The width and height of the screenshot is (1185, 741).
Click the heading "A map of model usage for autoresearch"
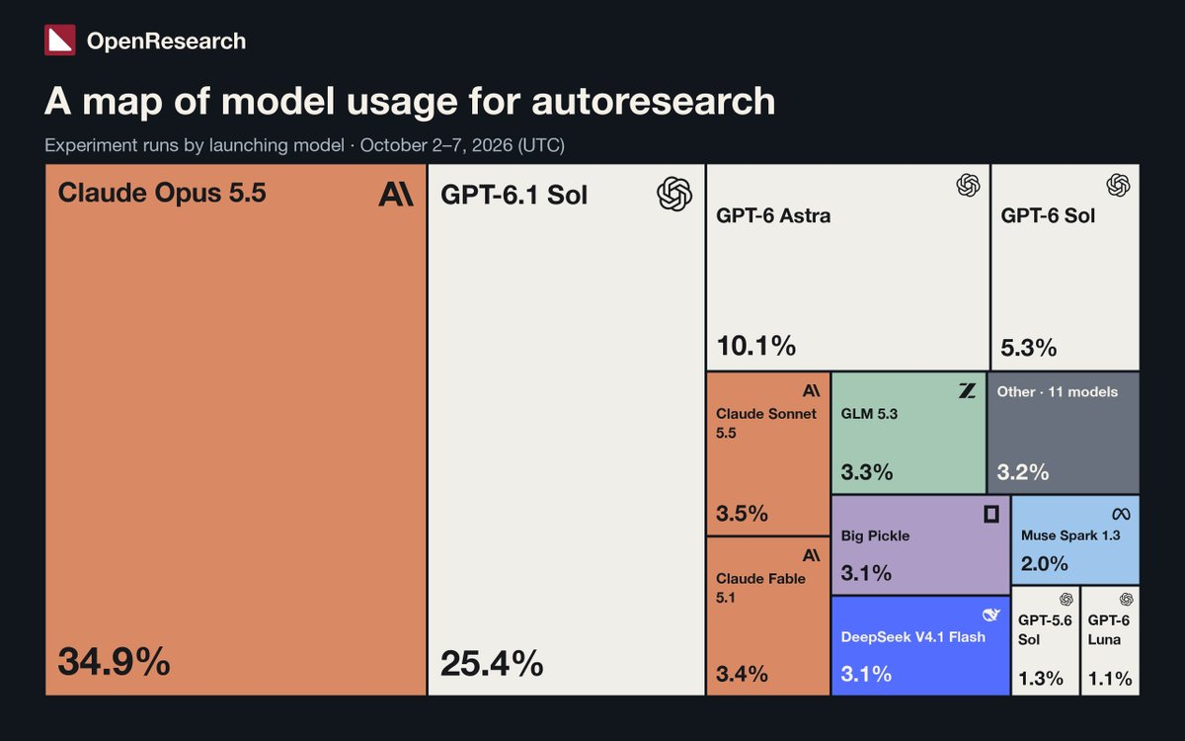tap(410, 101)
